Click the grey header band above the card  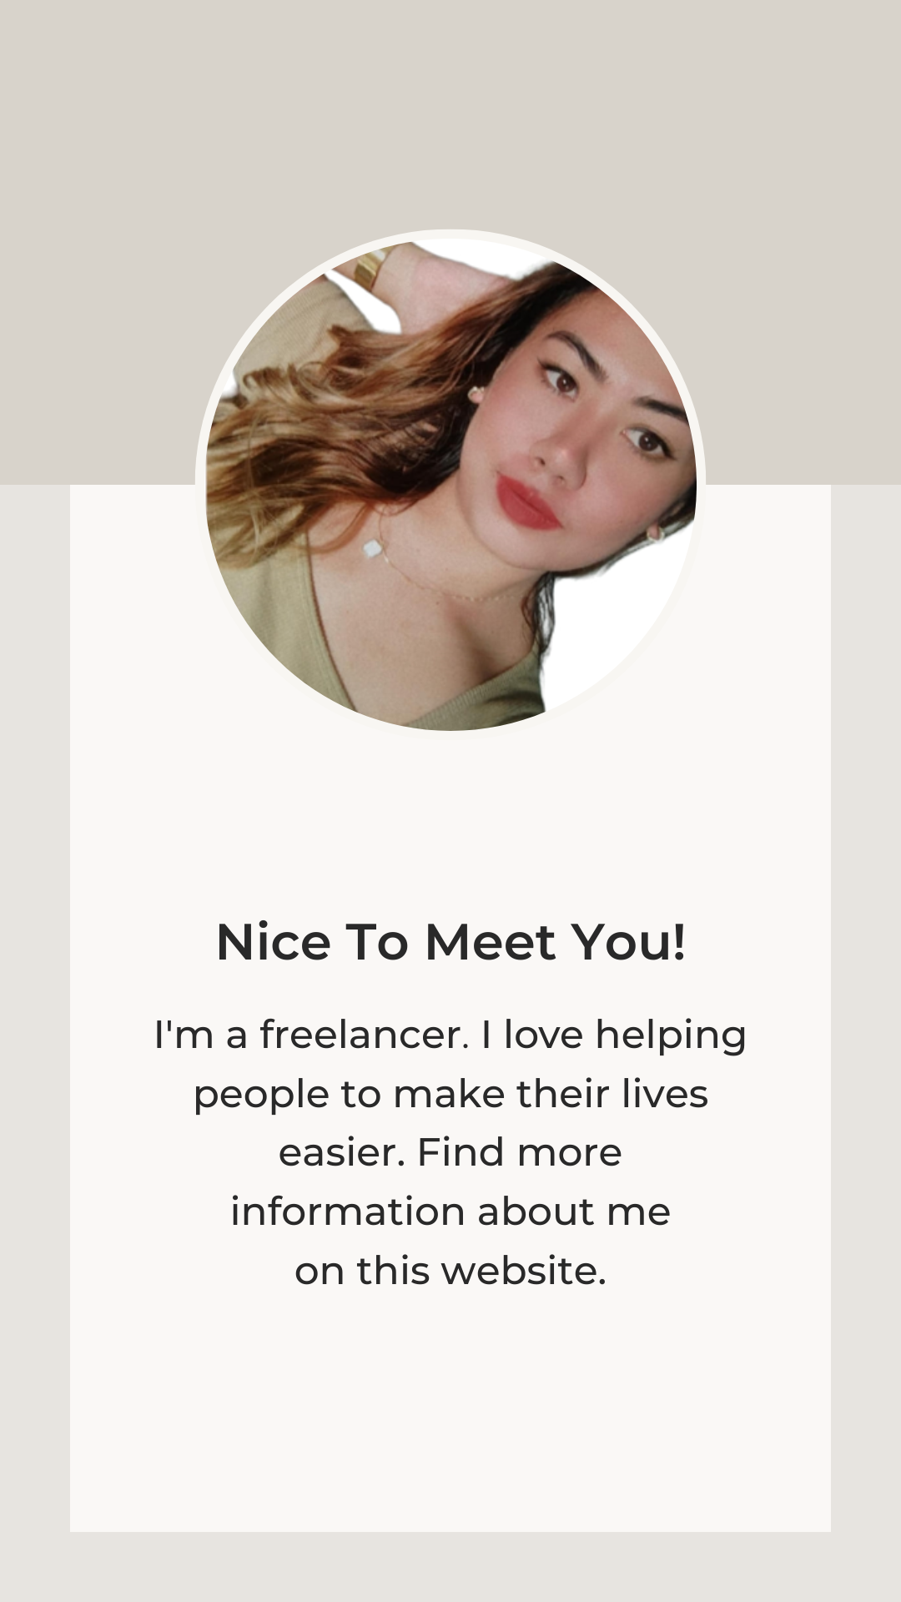click(x=450, y=117)
